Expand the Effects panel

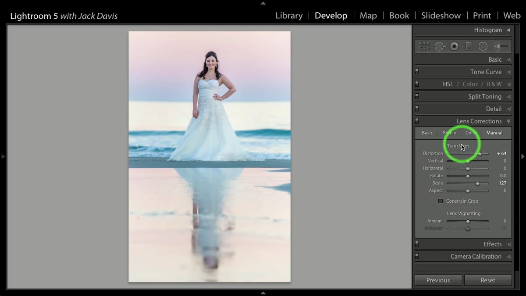(508, 244)
